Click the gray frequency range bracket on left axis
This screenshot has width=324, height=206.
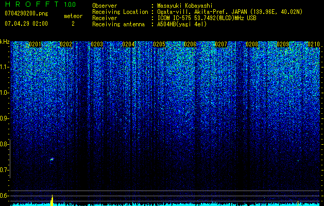coord(10,159)
